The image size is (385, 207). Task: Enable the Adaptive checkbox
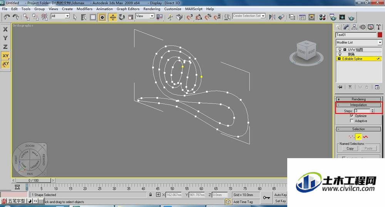coord(352,121)
